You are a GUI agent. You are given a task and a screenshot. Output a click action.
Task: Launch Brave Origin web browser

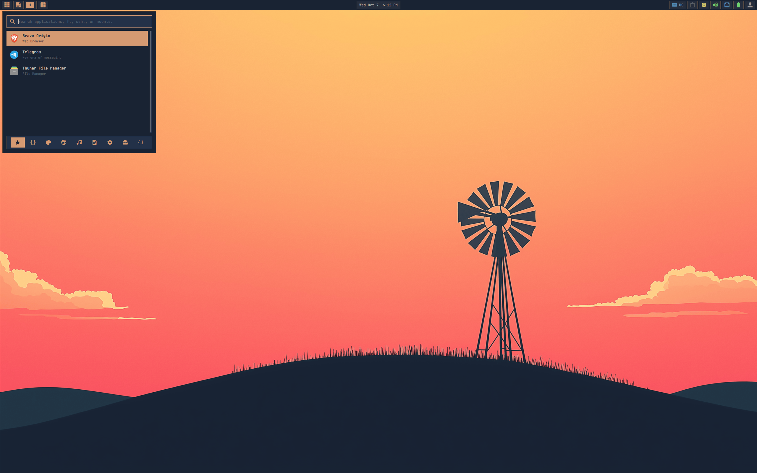click(x=77, y=38)
